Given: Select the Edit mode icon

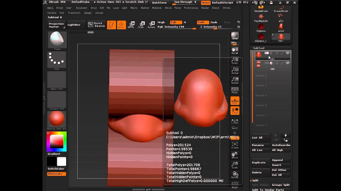Looking at the screenshot, I should coord(111,25).
